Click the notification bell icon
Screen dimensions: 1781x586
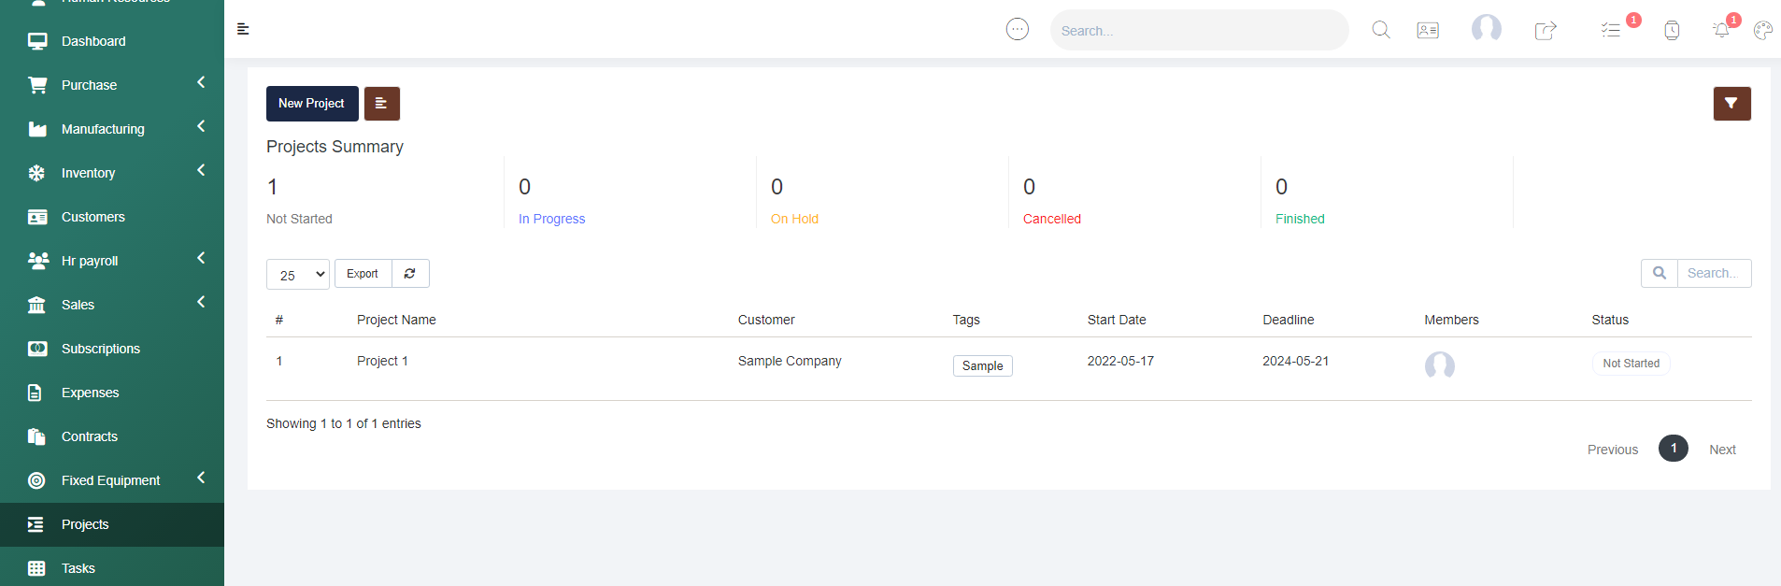point(1721,31)
